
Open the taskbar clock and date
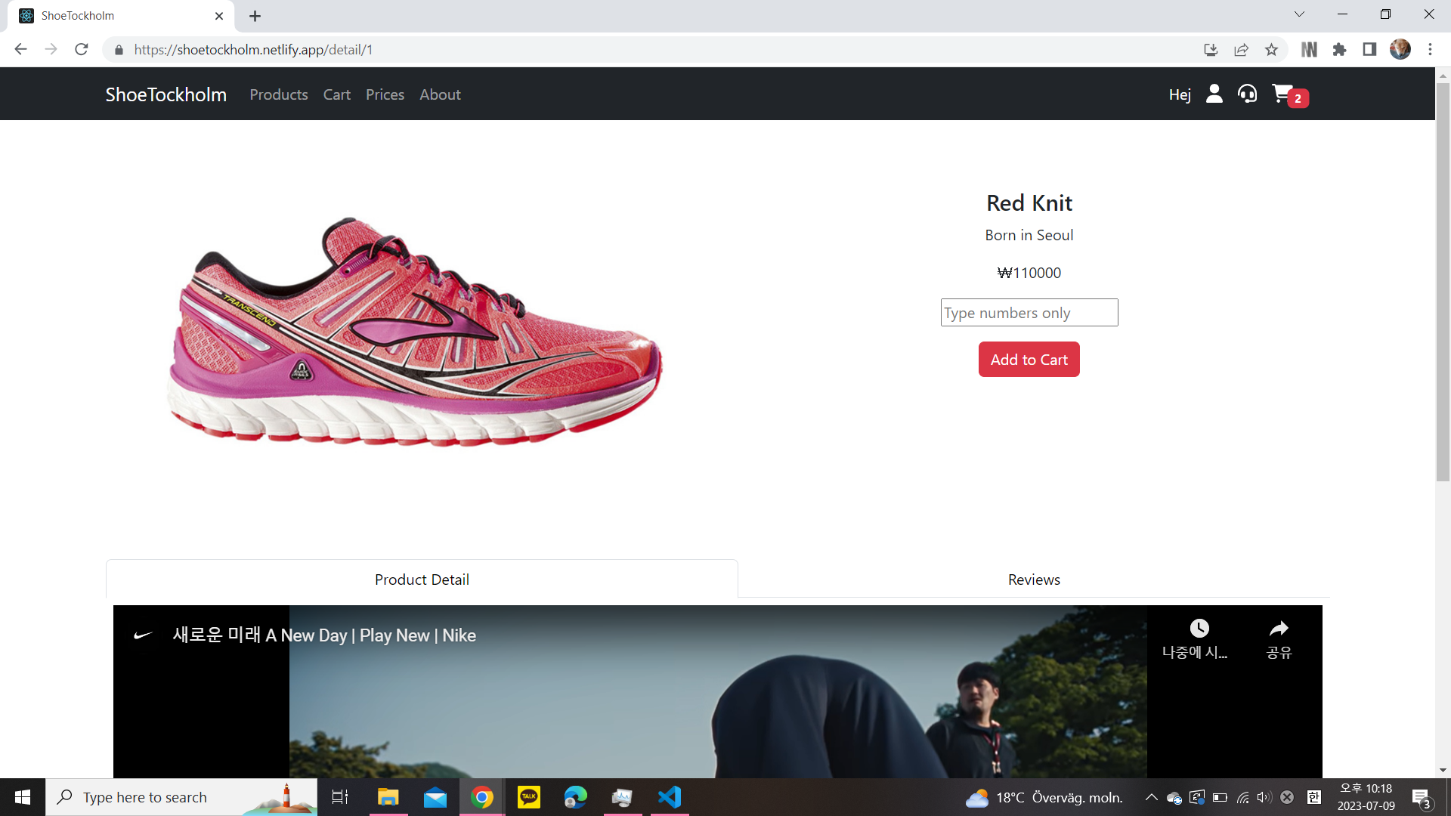pyautogui.click(x=1366, y=797)
